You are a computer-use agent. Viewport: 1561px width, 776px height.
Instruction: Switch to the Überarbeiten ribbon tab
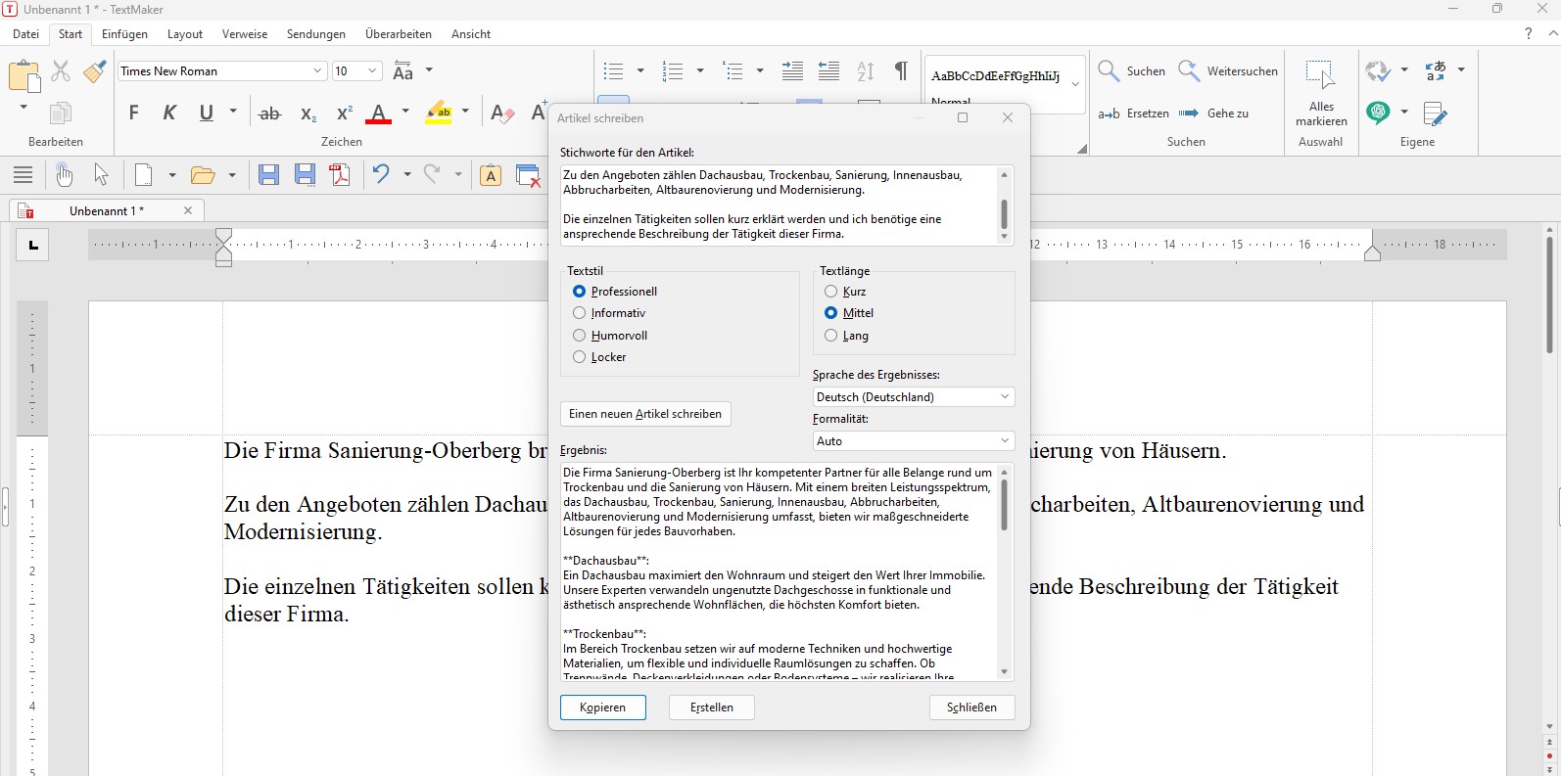pos(398,34)
